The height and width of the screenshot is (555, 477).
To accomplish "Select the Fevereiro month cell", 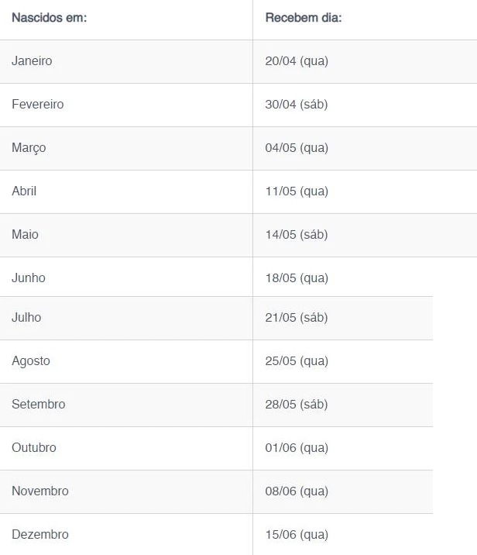I will pyautogui.click(x=38, y=104).
